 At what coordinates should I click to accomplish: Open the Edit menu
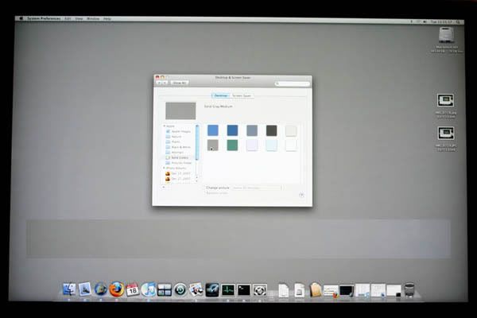68,18
